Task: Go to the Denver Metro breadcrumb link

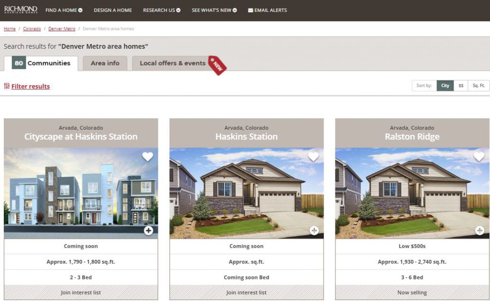Action: point(62,29)
